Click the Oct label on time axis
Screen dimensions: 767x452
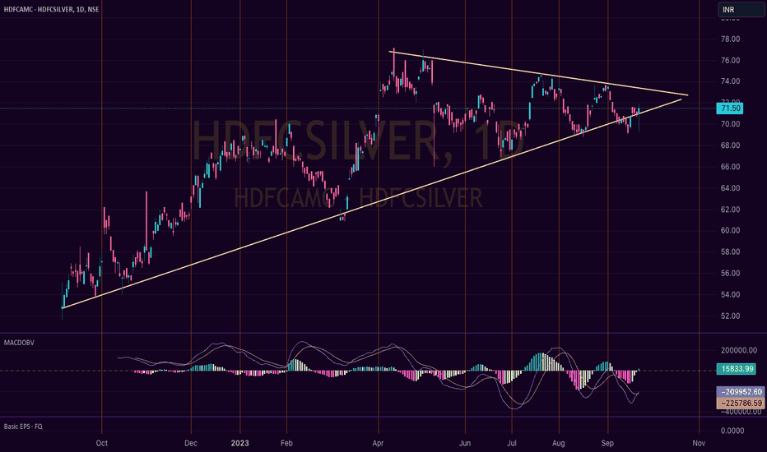pos(102,443)
